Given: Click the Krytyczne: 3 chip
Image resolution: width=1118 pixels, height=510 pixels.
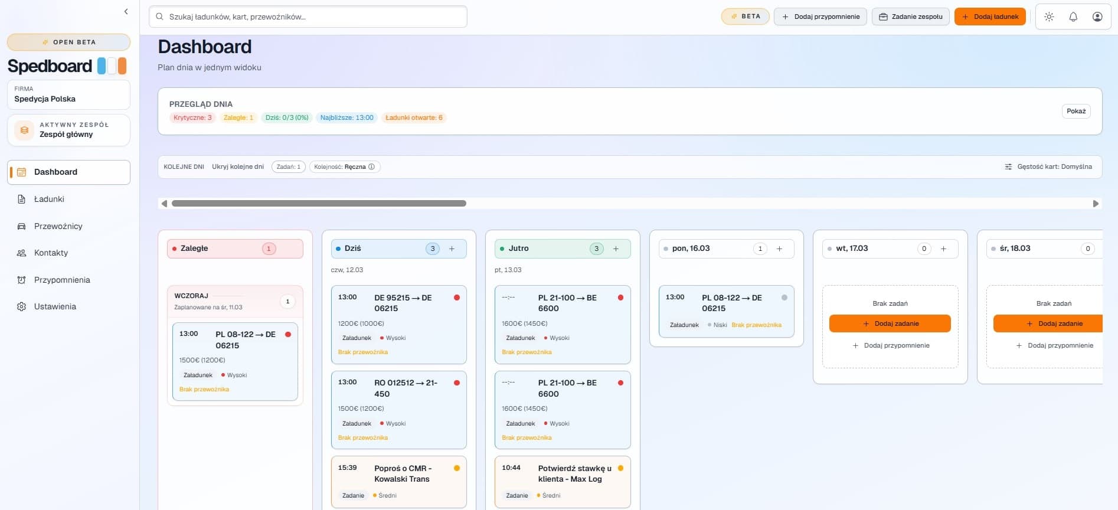Looking at the screenshot, I should point(192,117).
